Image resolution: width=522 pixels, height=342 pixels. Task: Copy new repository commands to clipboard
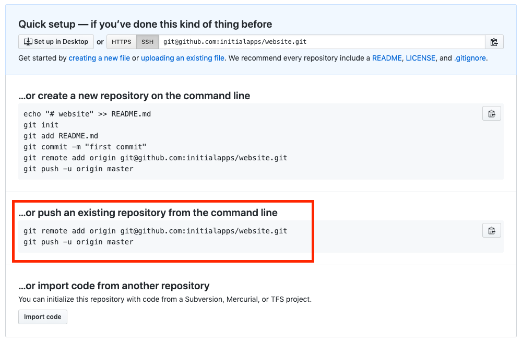click(491, 114)
